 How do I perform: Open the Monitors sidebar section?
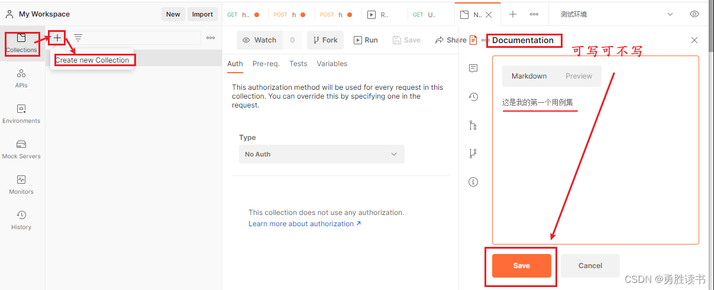[x=21, y=184]
